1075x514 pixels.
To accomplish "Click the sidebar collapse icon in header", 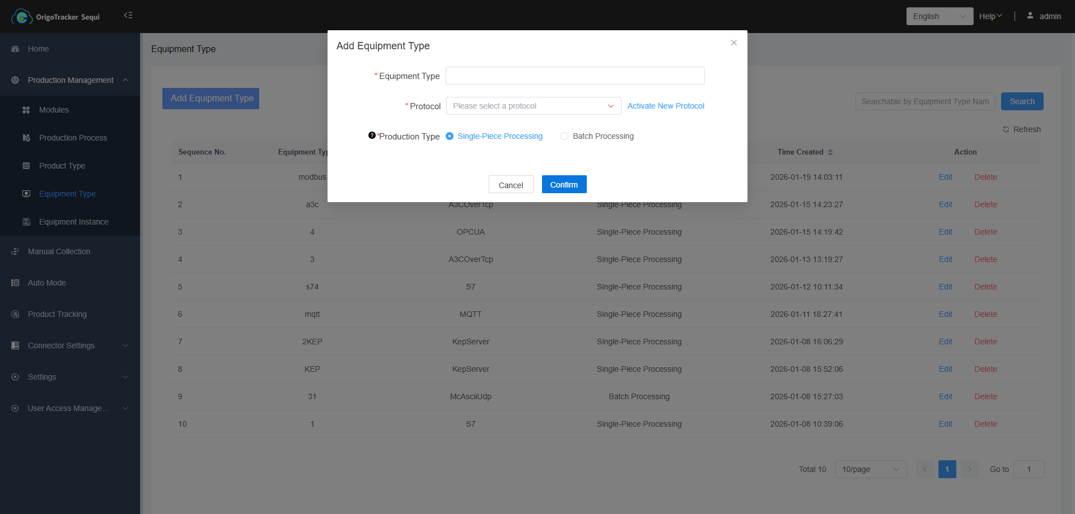I will click(128, 16).
